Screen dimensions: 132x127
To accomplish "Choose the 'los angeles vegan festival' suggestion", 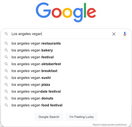I will coord(66,57).
